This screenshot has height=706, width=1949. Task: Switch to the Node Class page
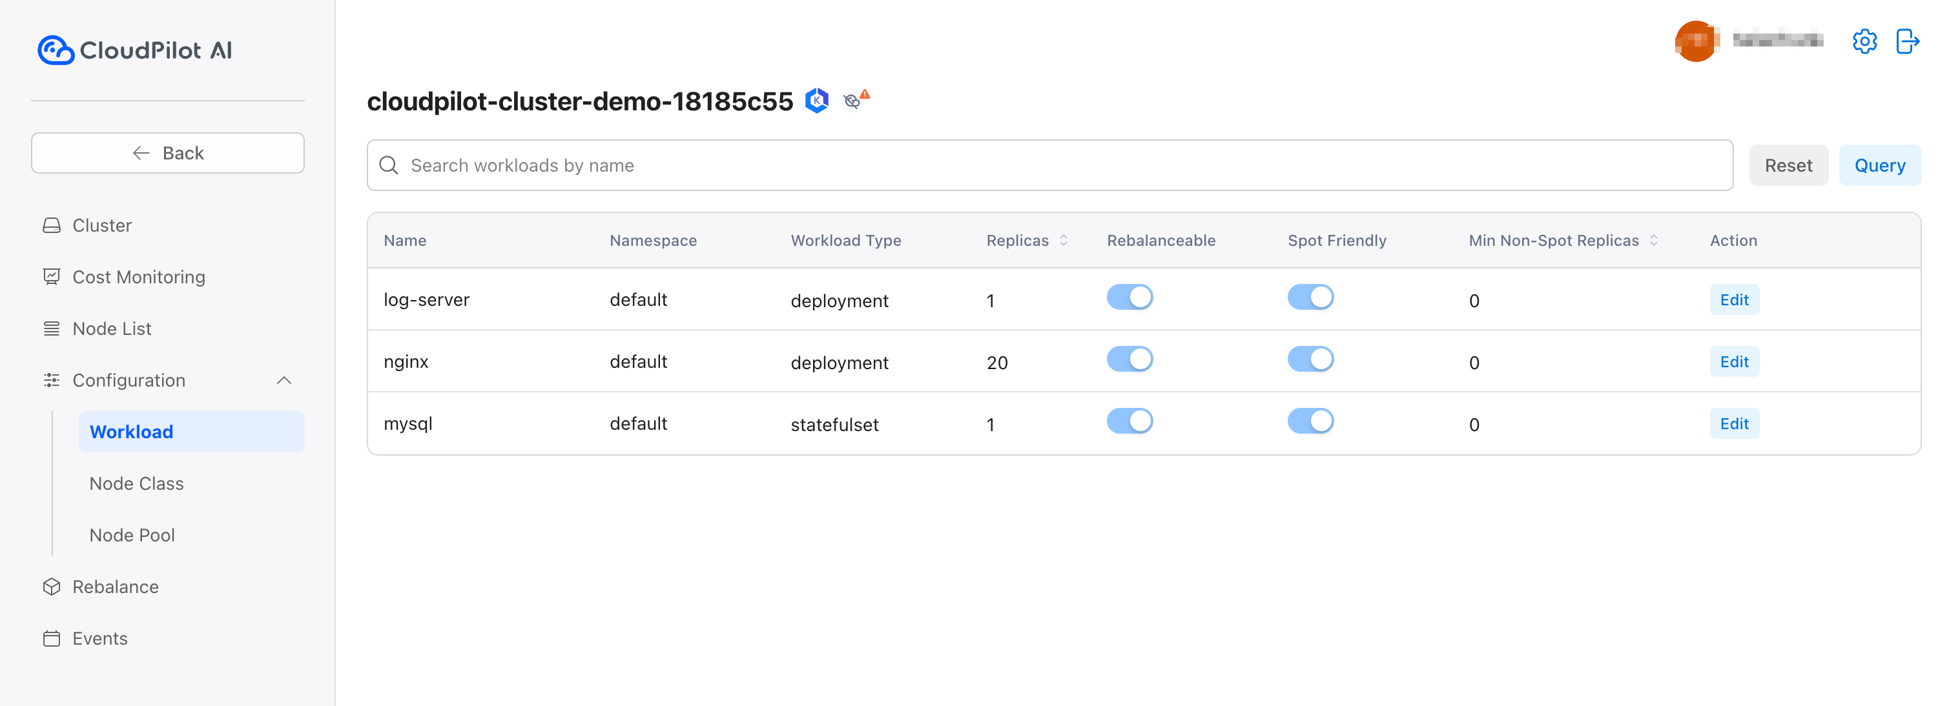[x=136, y=483]
